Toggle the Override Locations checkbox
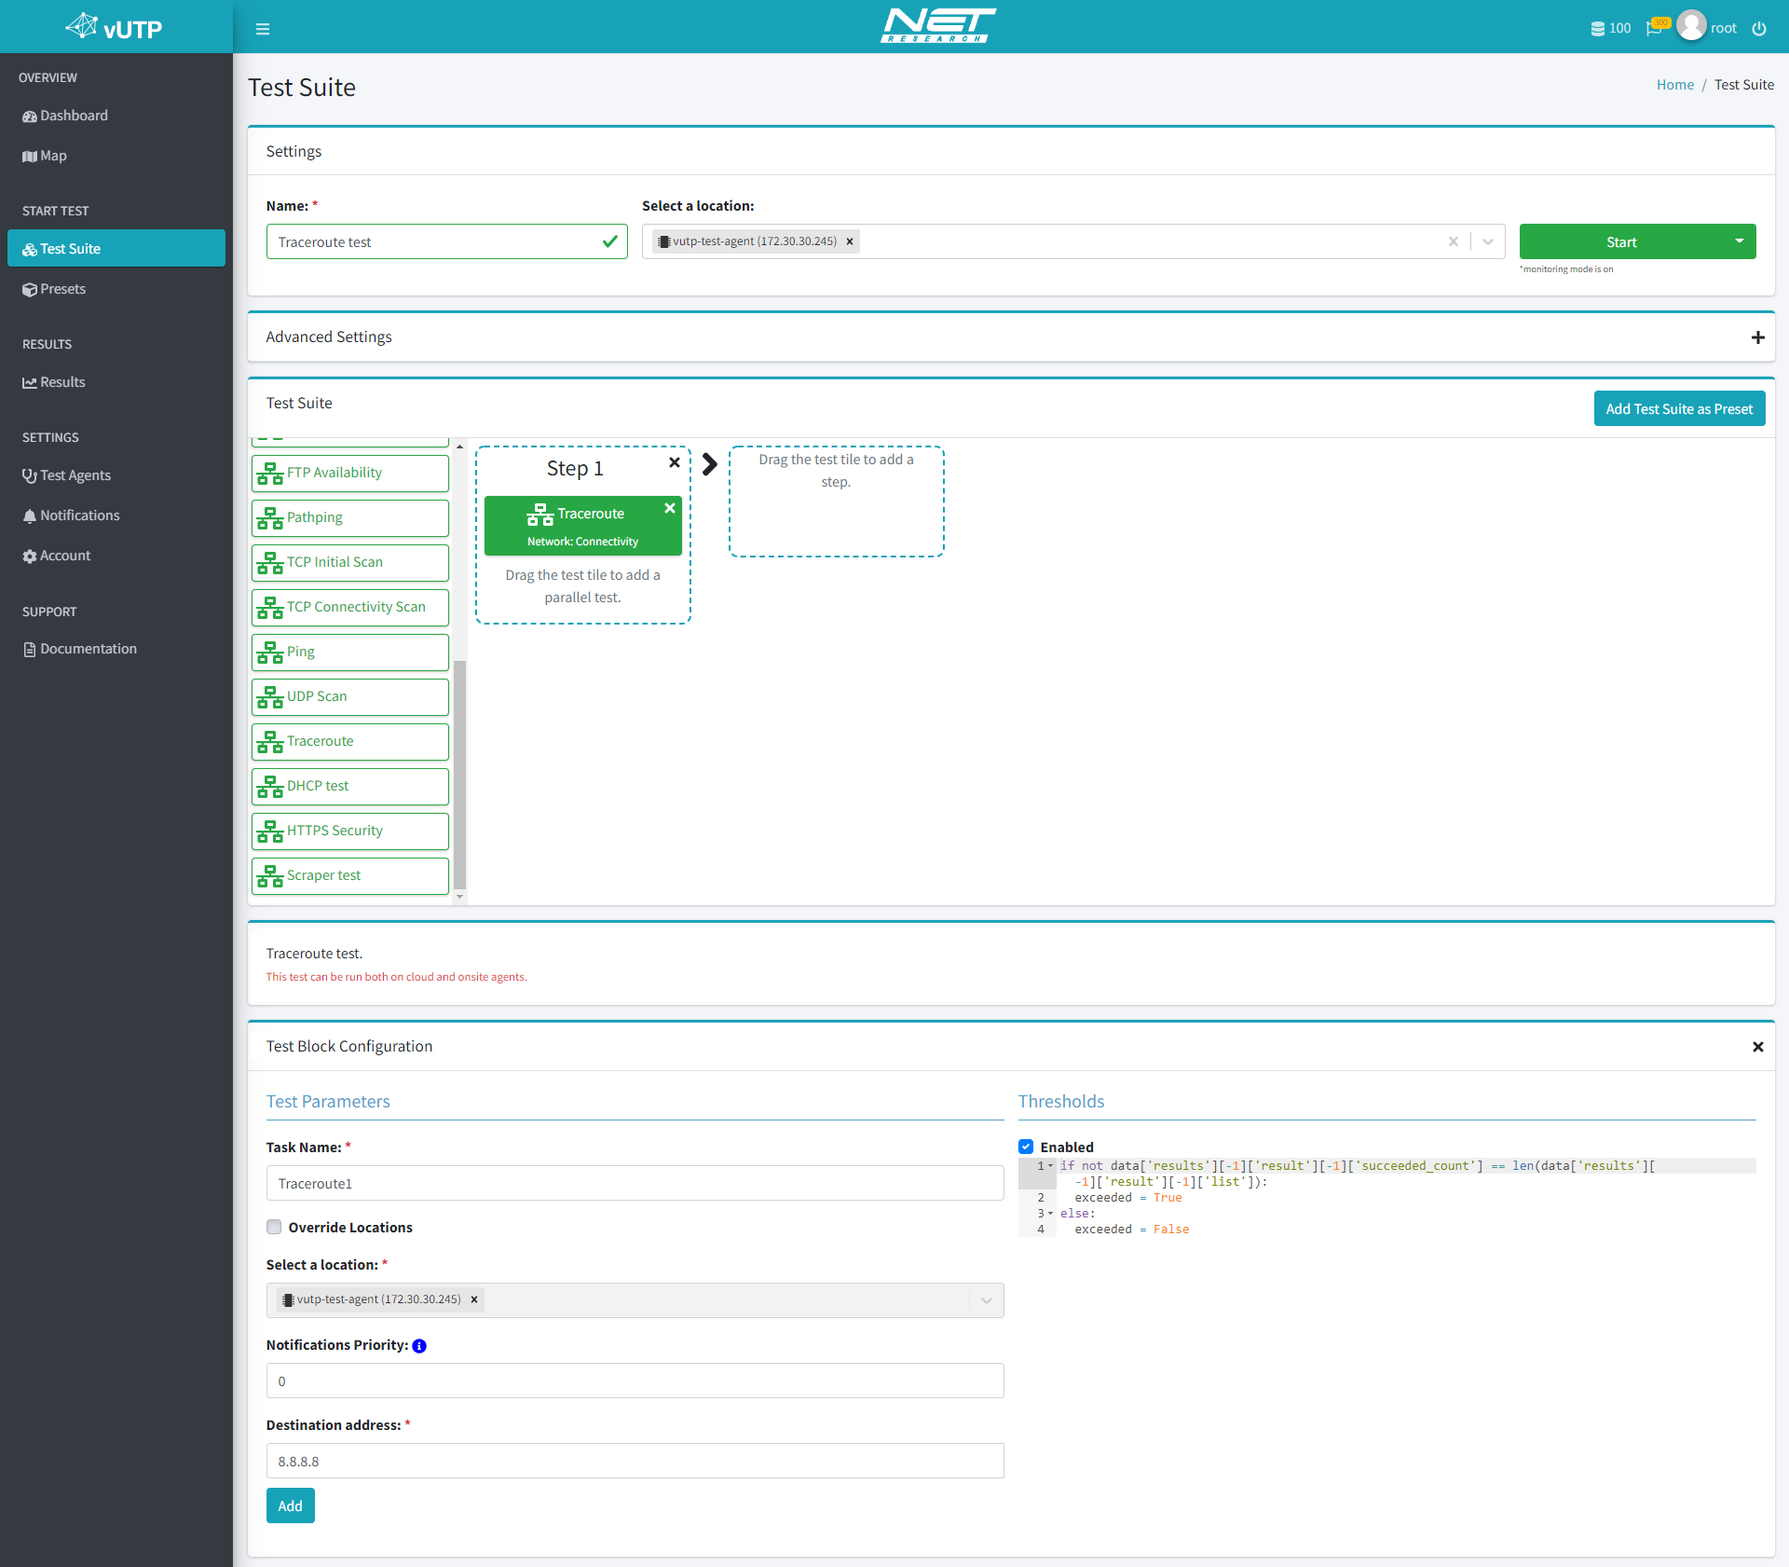 [274, 1226]
